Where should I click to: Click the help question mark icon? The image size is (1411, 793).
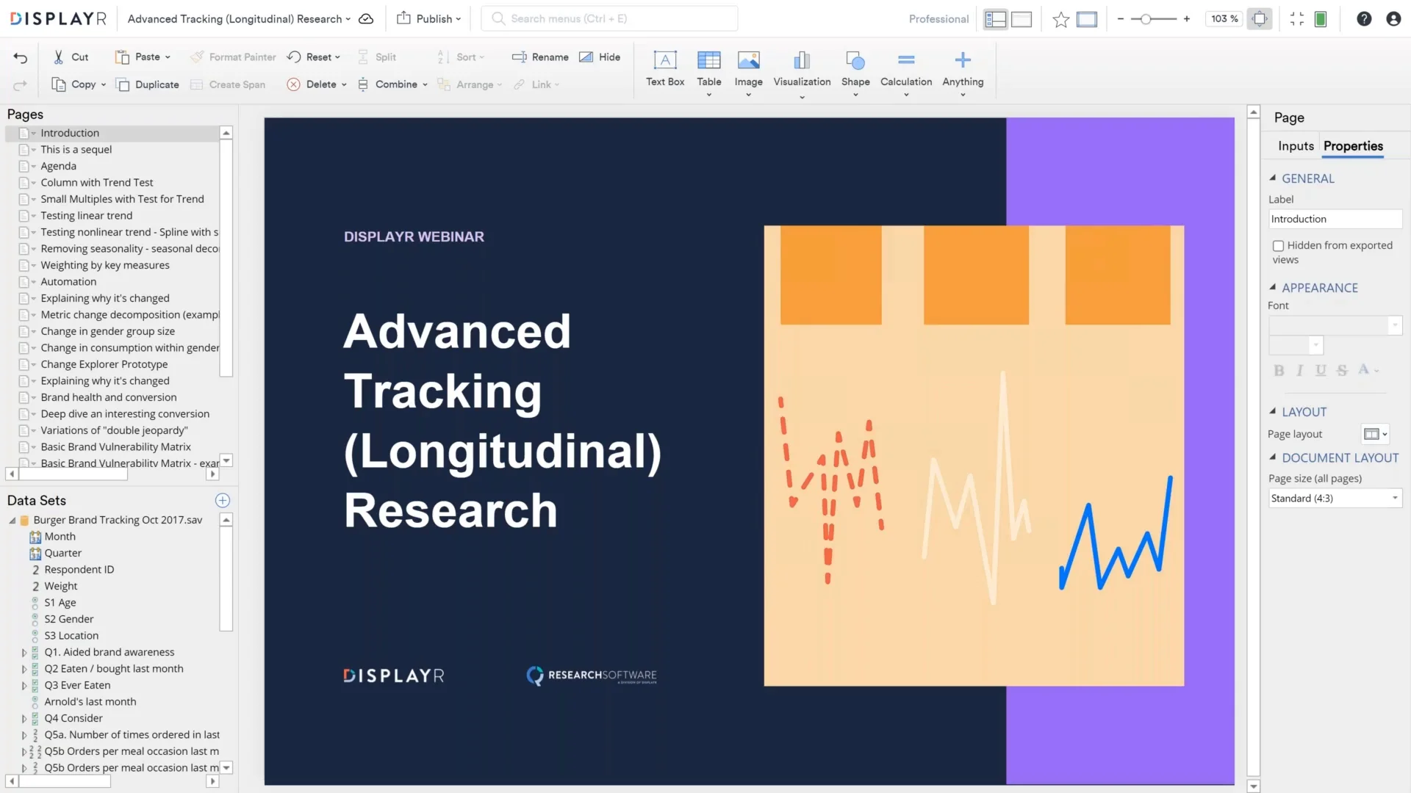coord(1363,19)
